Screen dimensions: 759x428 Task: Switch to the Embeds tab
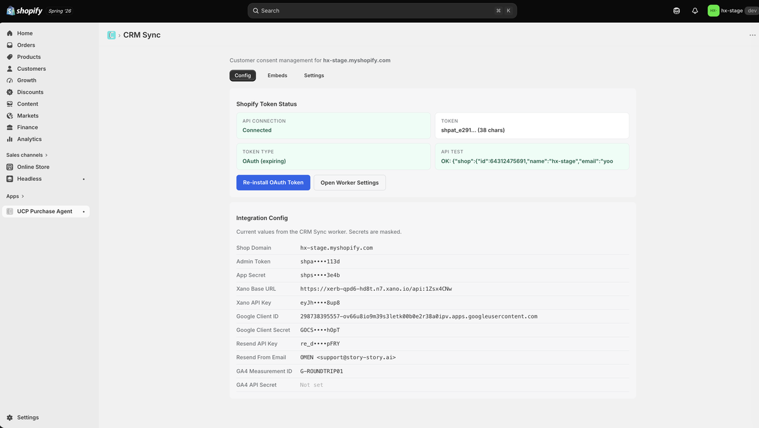(x=277, y=75)
